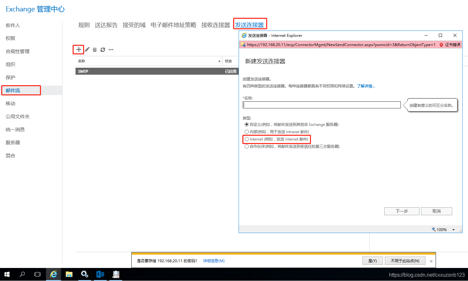
Task: Go to 服务器 in the sidebar
Action: pos(13,143)
